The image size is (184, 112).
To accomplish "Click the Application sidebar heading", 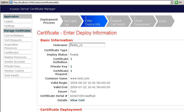I will click(x=11, y=17).
